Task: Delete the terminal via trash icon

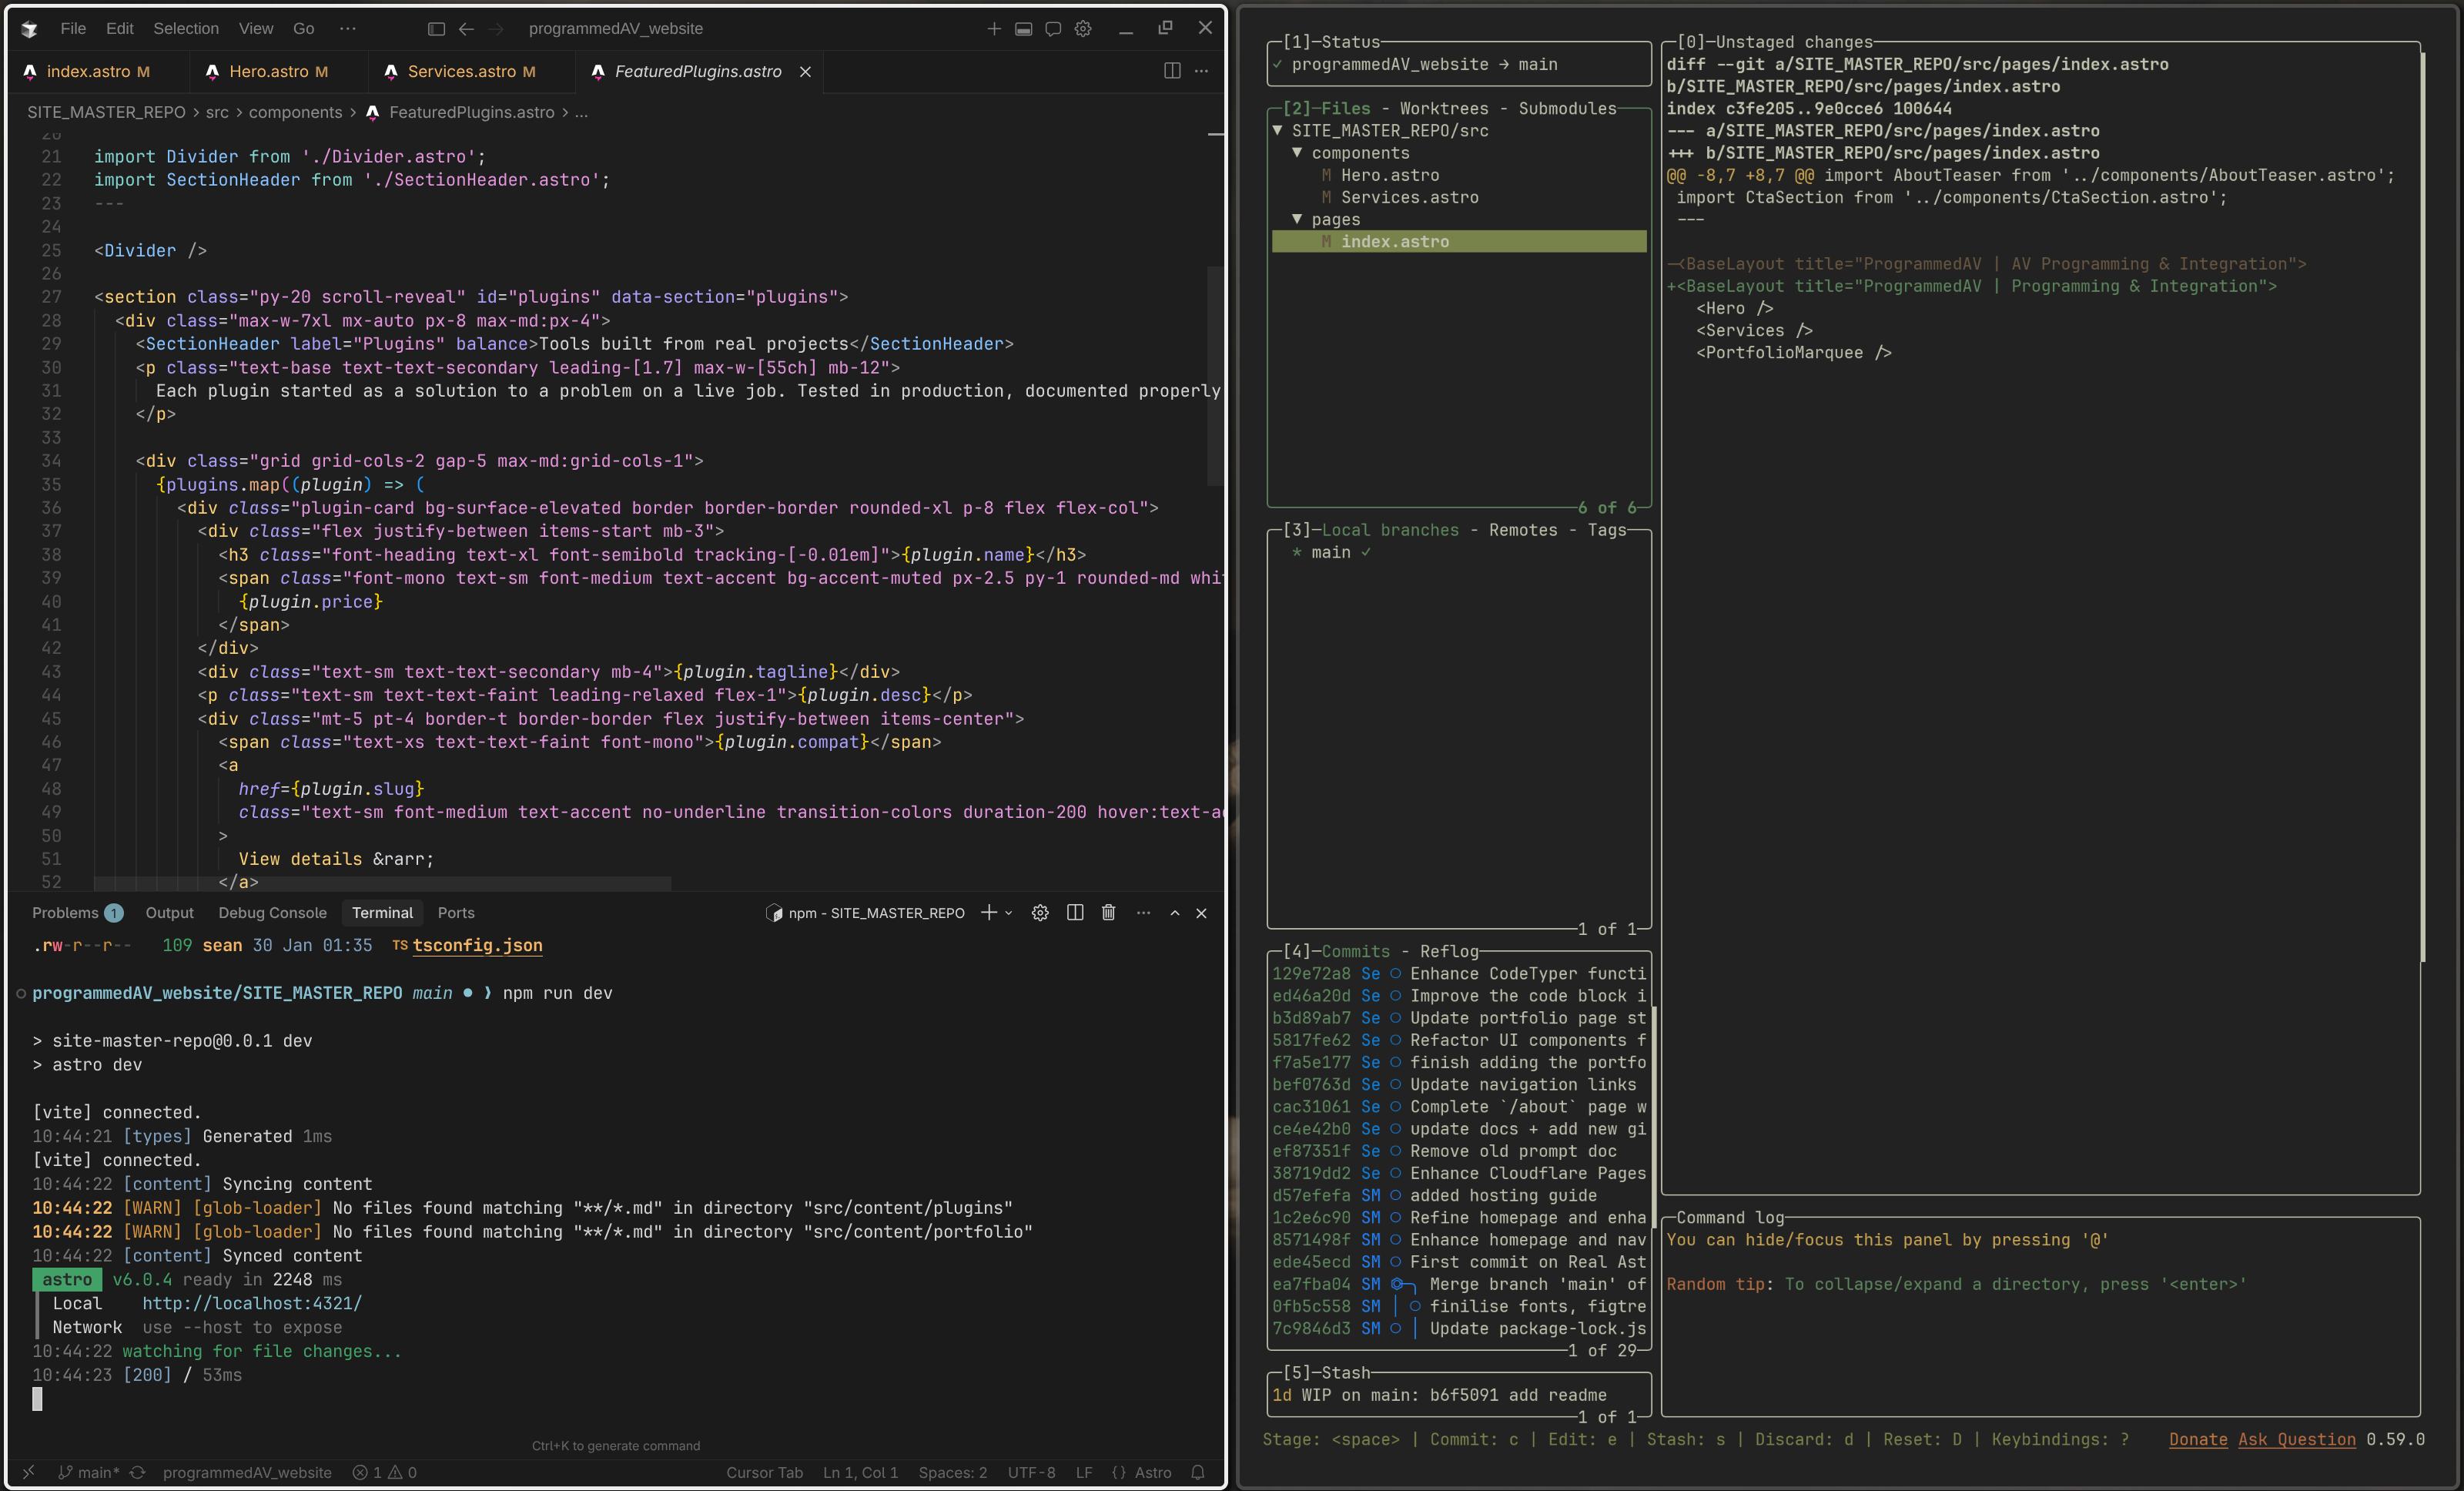Action: pos(1108,912)
